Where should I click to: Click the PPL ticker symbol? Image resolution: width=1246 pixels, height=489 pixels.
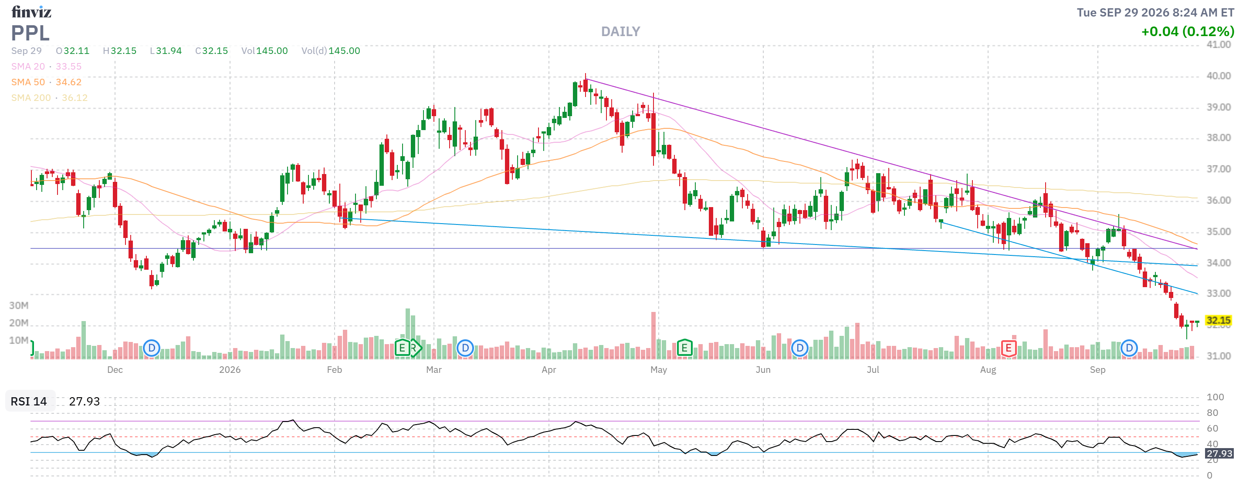coord(30,33)
